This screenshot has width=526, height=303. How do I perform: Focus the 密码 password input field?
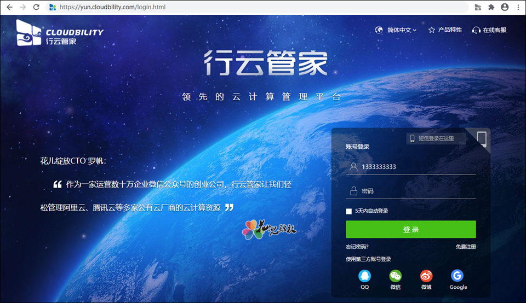tap(410, 191)
